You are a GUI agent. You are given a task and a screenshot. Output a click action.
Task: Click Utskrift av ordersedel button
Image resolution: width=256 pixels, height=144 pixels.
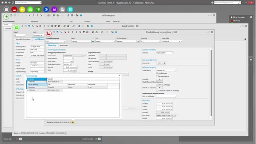[x=159, y=88]
